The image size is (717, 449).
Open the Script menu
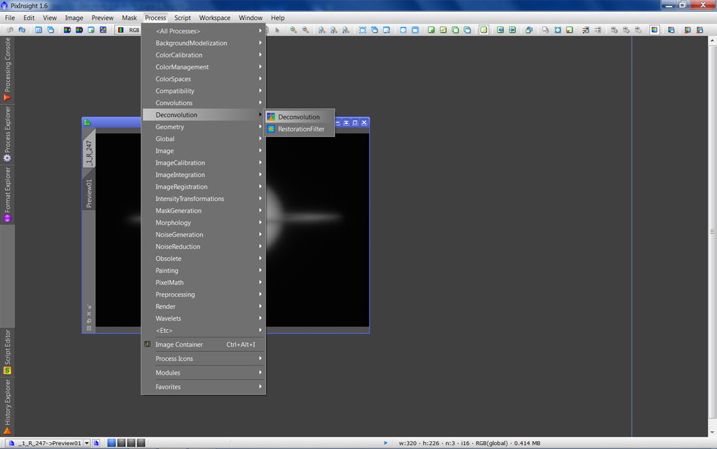(x=183, y=18)
